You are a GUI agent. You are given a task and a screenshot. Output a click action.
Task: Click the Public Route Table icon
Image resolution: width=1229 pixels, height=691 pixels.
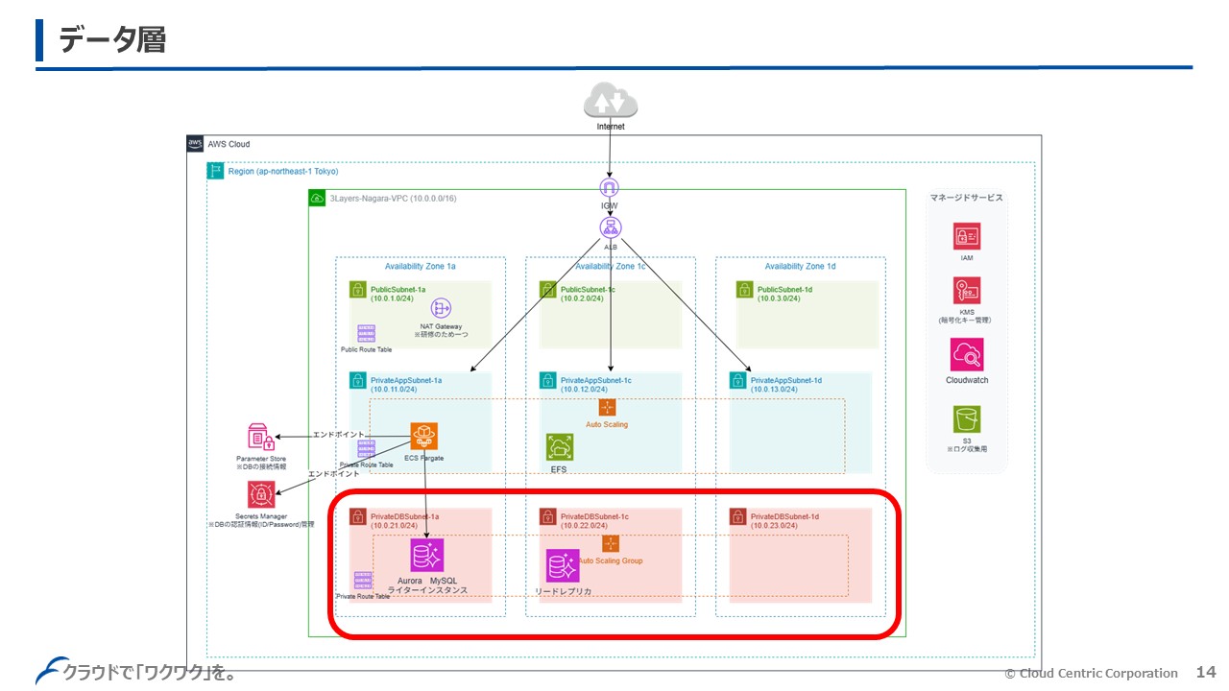click(366, 333)
